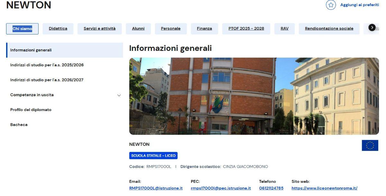This screenshot has width=386, height=196.
Task: Open the Rendicontazione sociale section
Action: pos(329,28)
